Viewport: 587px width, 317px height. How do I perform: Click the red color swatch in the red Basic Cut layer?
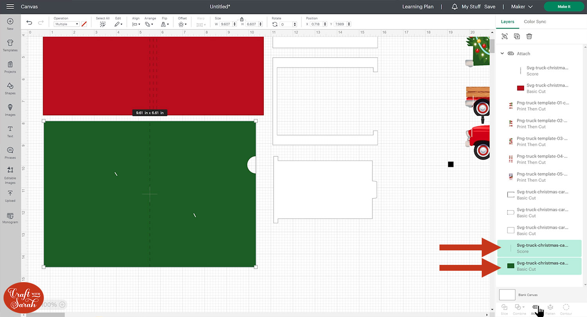520,88
